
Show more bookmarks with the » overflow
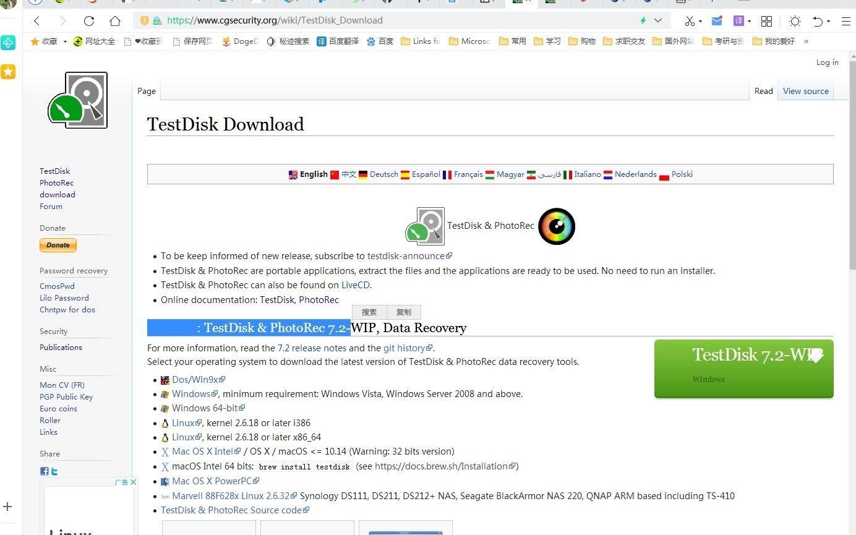806,41
